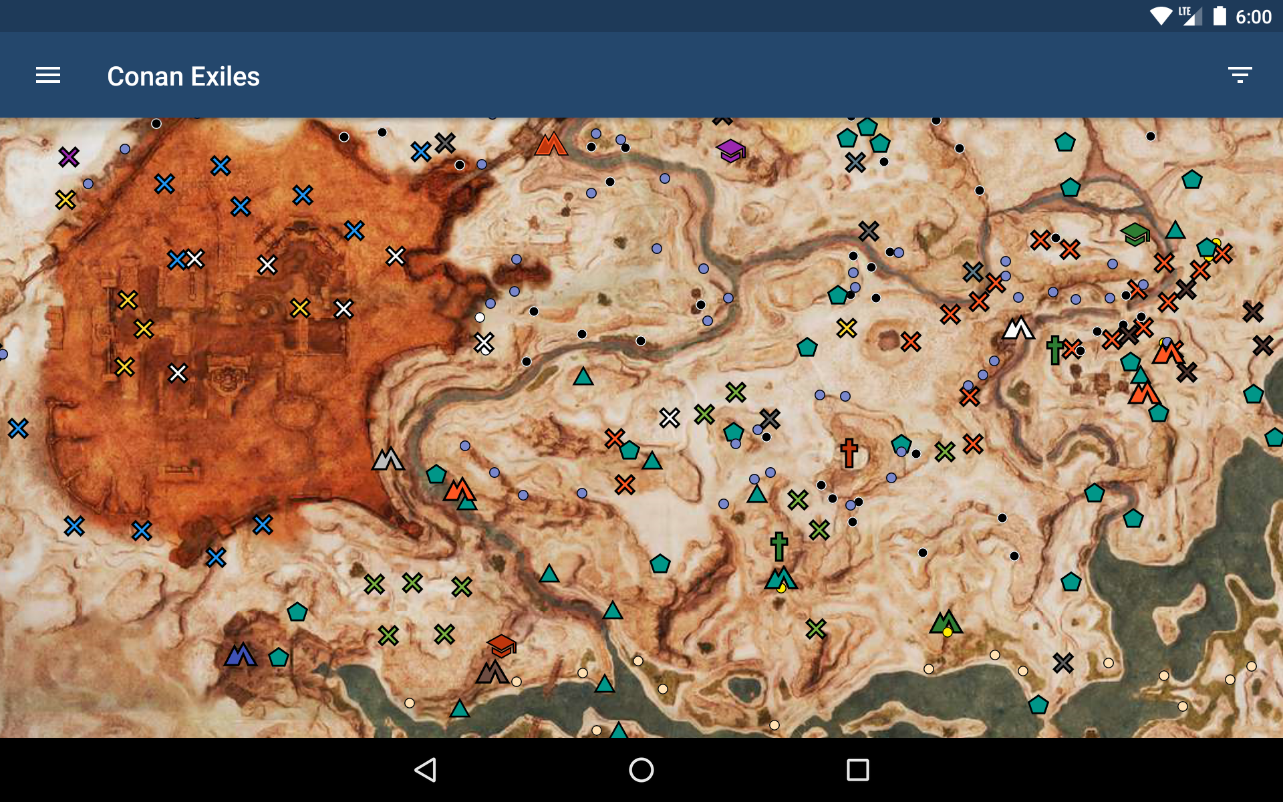Screen dimensions: 1283x802
Task: Tap the battery icon in status bar
Action: click(x=1220, y=16)
